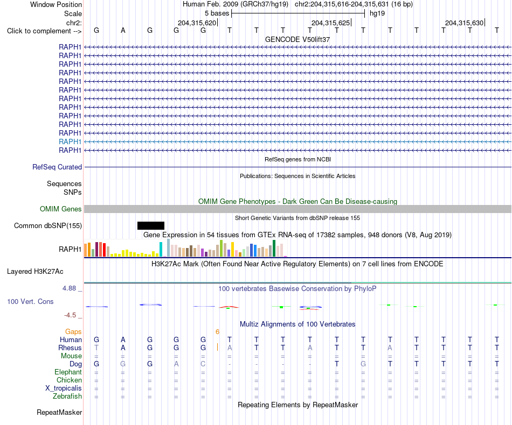Click the '5 bases' scale bar label
The height and width of the screenshot is (425, 512).
point(217,13)
